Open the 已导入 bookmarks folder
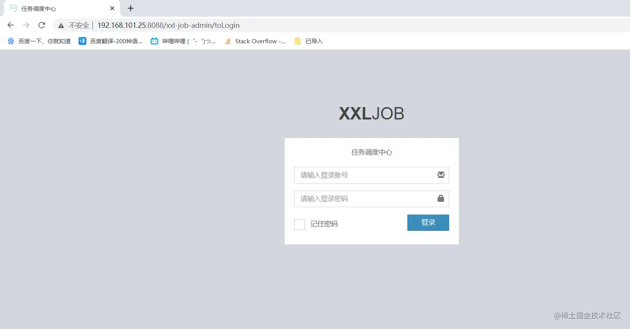 (308, 41)
